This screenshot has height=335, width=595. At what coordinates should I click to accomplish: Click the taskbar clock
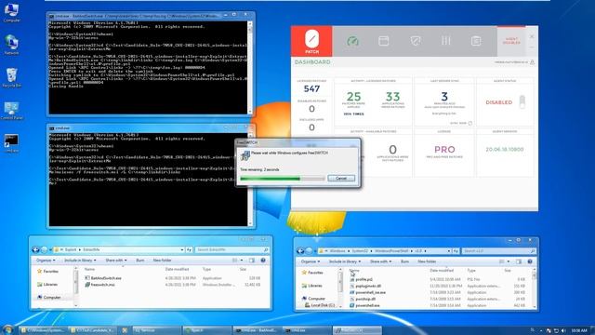[x=578, y=330]
